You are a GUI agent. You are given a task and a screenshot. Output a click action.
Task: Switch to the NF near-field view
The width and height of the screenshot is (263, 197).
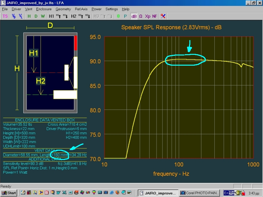coord(155,16)
